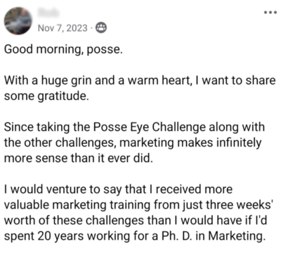The width and height of the screenshot is (281, 265).
Task: Click the group audience privacy icon
Action: [101, 28]
